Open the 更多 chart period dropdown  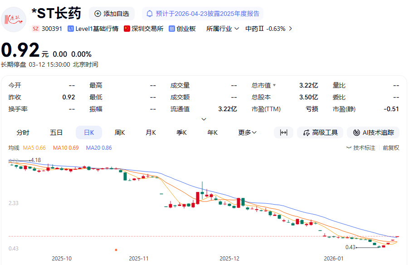(x=248, y=132)
